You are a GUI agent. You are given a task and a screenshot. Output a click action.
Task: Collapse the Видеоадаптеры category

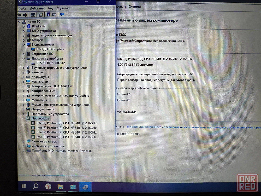[x=24, y=45]
